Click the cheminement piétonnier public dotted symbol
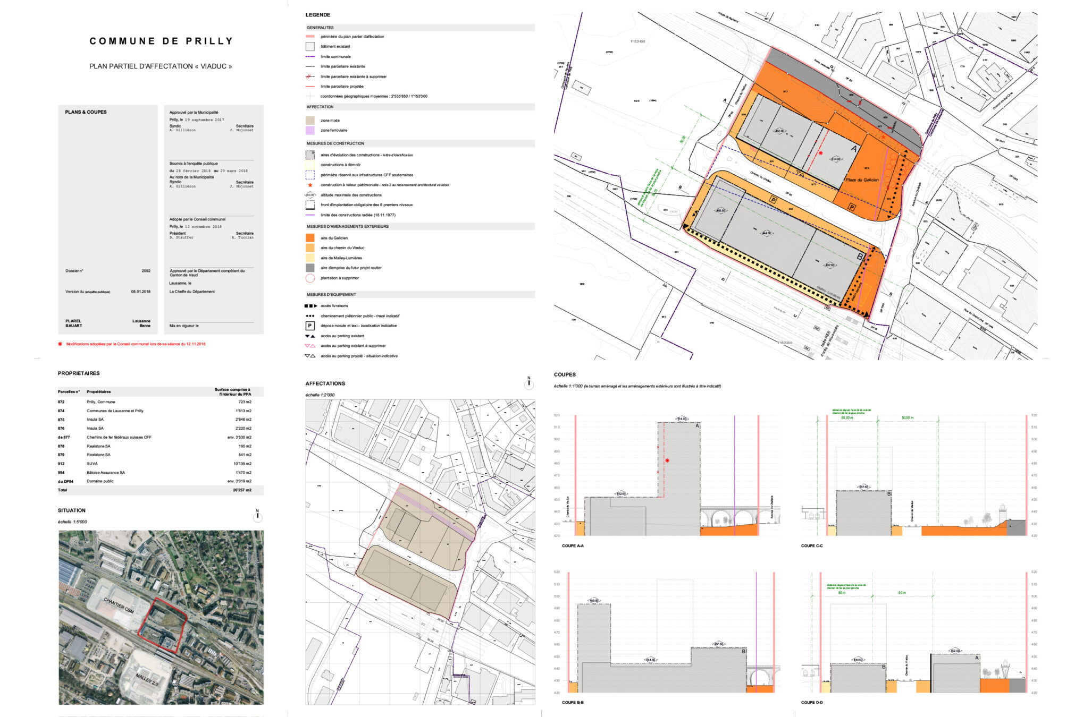Viewport: 1083px width, 717px height. [310, 315]
